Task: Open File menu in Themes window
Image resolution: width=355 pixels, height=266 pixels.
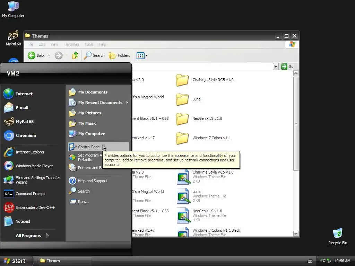Action: point(30,44)
